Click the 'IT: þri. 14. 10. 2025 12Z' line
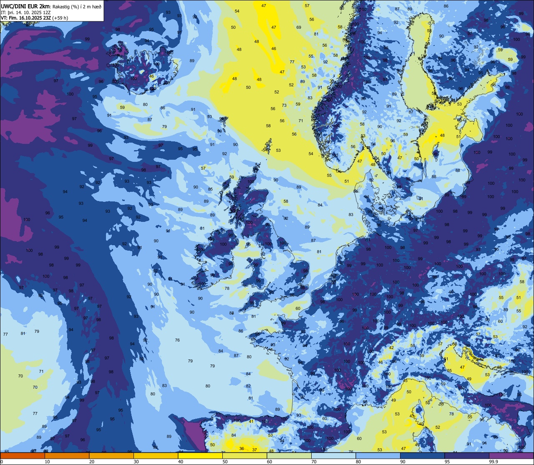Viewport: 534px width, 465px height. click(26, 13)
